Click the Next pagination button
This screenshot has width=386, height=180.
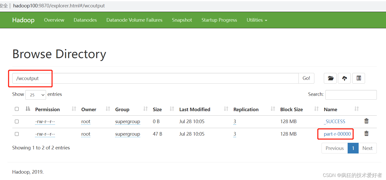pyautogui.click(x=367, y=148)
